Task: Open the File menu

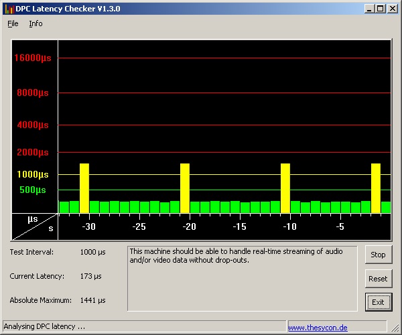Action: pyautogui.click(x=13, y=23)
